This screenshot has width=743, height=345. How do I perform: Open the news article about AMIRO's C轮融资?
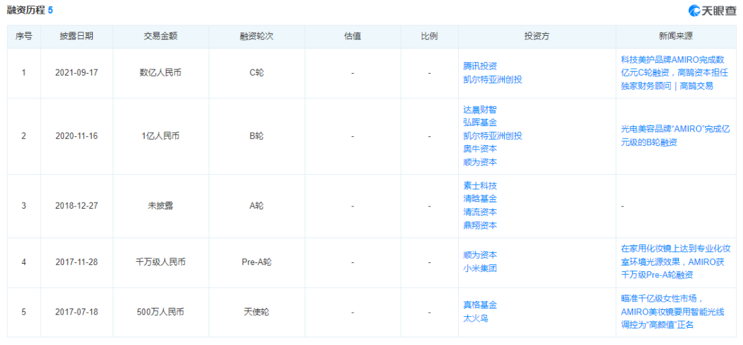pyautogui.click(x=674, y=73)
